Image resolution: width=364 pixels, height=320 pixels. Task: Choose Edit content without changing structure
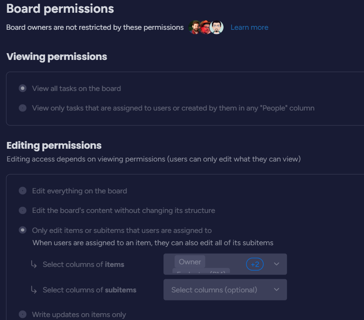point(23,210)
